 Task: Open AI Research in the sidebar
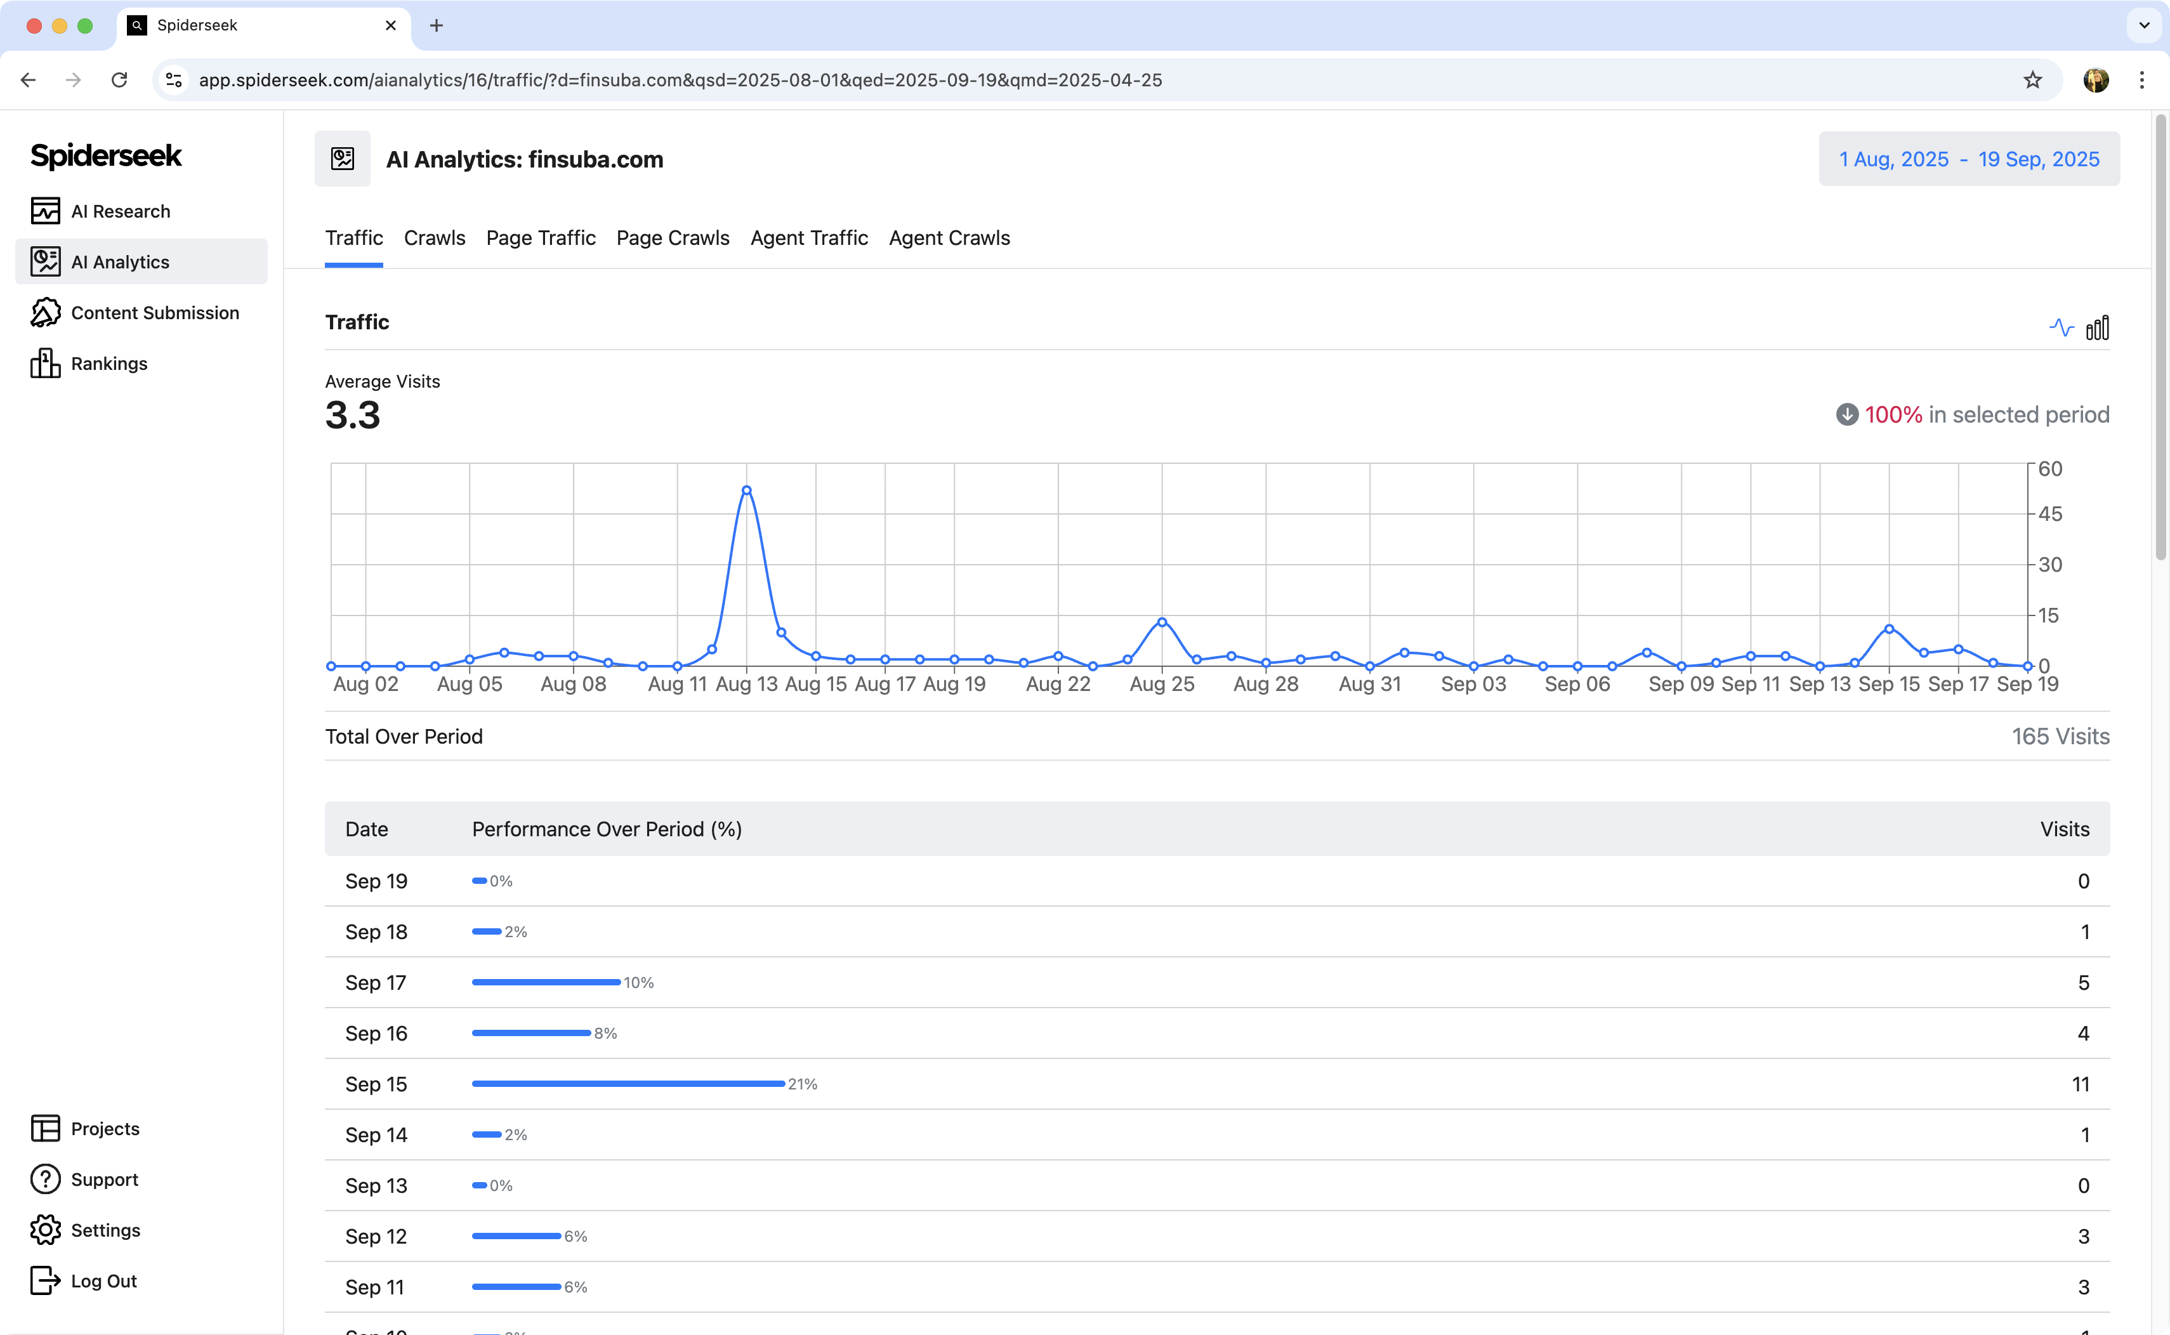point(141,211)
